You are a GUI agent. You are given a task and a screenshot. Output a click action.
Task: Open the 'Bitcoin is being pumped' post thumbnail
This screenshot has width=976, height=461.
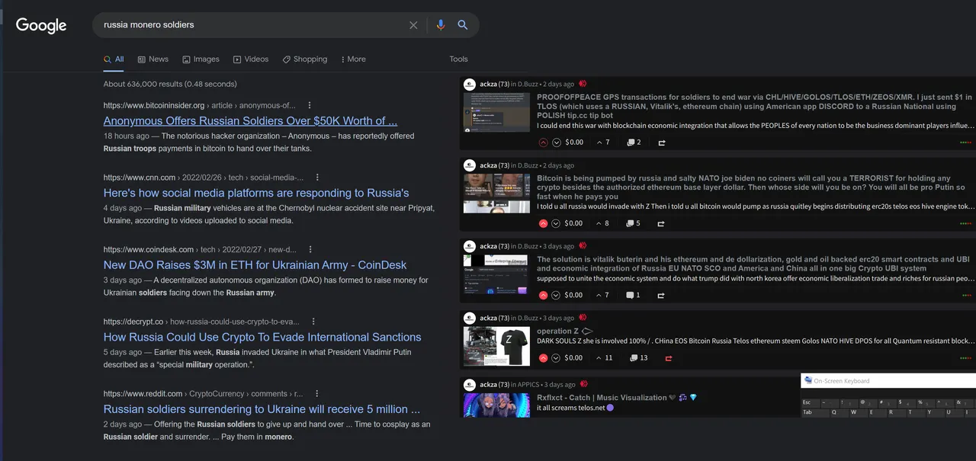[496, 194]
